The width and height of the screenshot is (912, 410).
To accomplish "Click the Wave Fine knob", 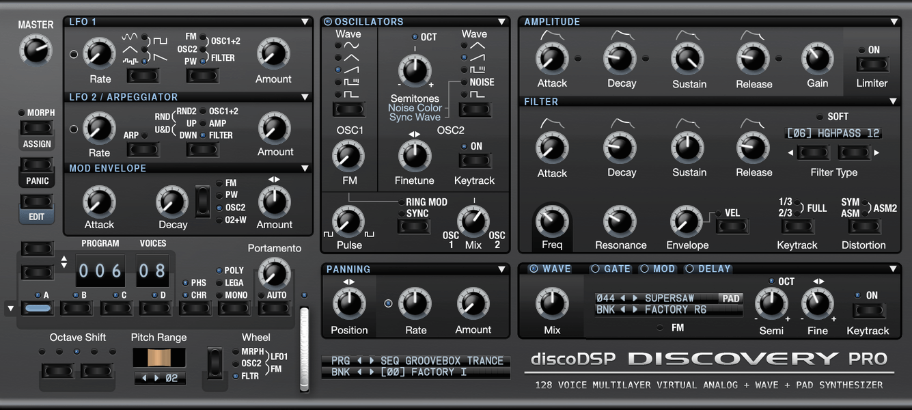I will tap(817, 303).
